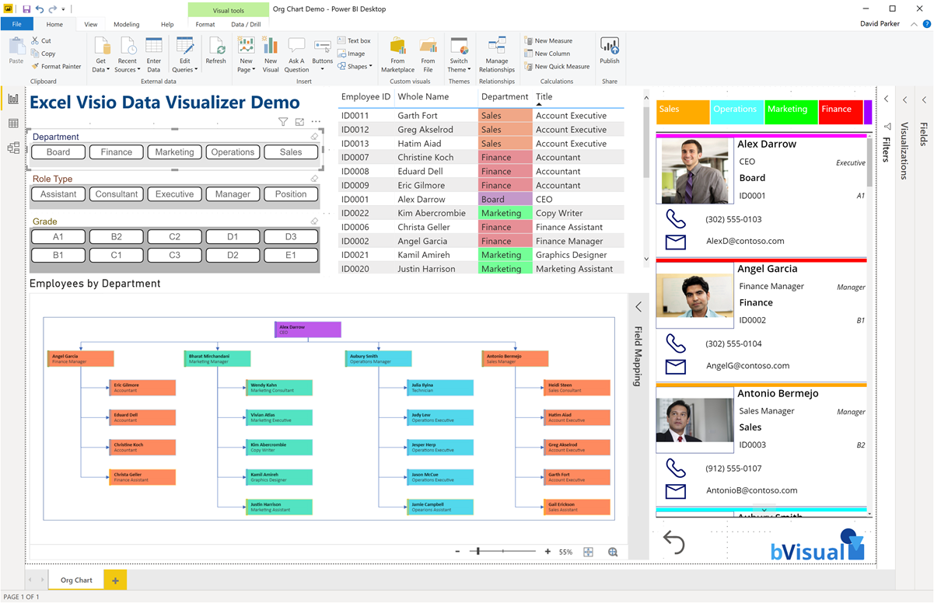Adjust the Visio zoom slider handle
934x603 pixels.
tap(477, 552)
